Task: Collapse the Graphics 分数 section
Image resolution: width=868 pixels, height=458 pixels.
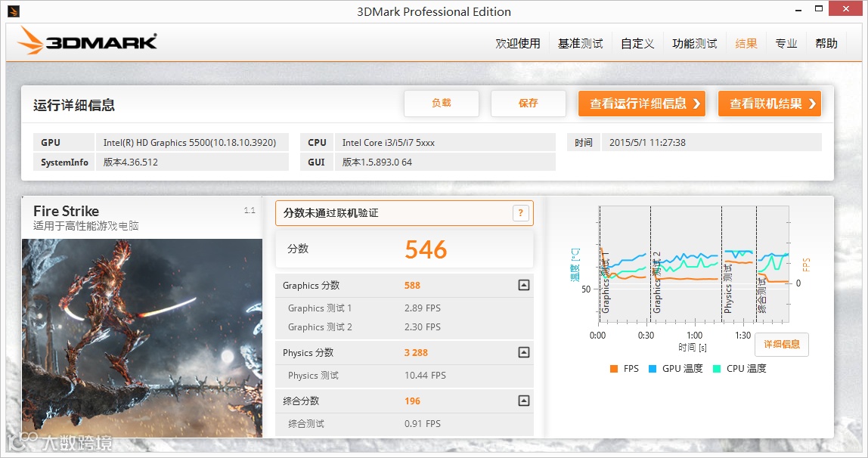Action: click(524, 286)
